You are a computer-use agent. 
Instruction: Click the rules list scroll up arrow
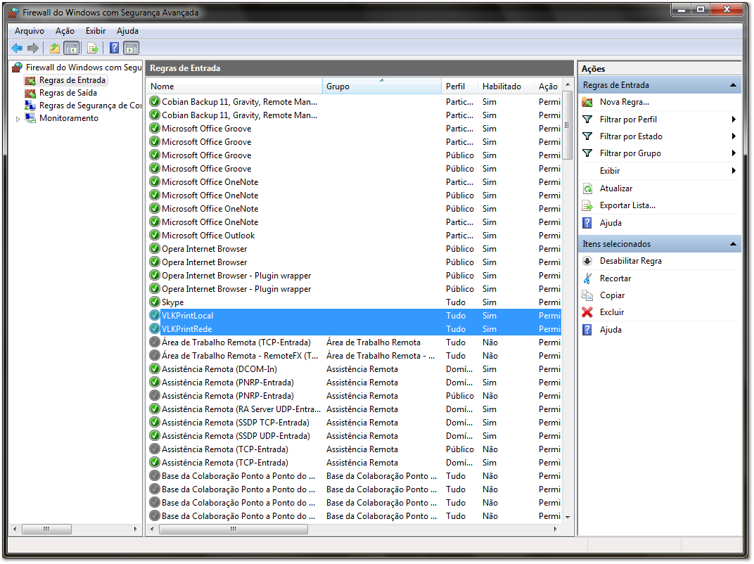coord(568,84)
